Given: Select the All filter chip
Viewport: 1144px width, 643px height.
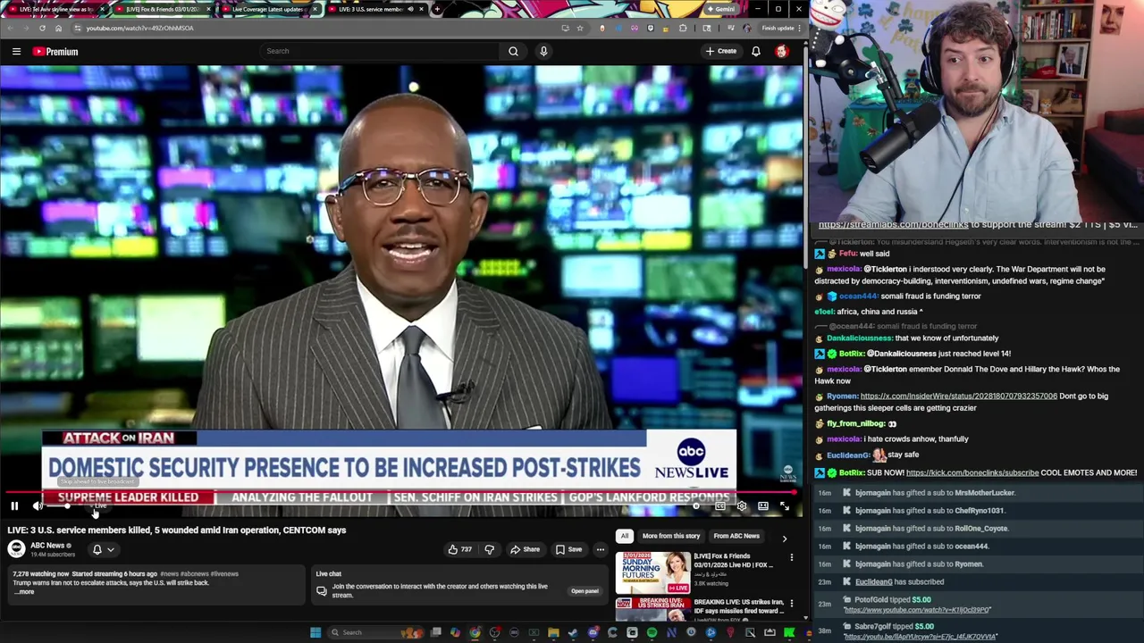Looking at the screenshot, I should [x=624, y=536].
